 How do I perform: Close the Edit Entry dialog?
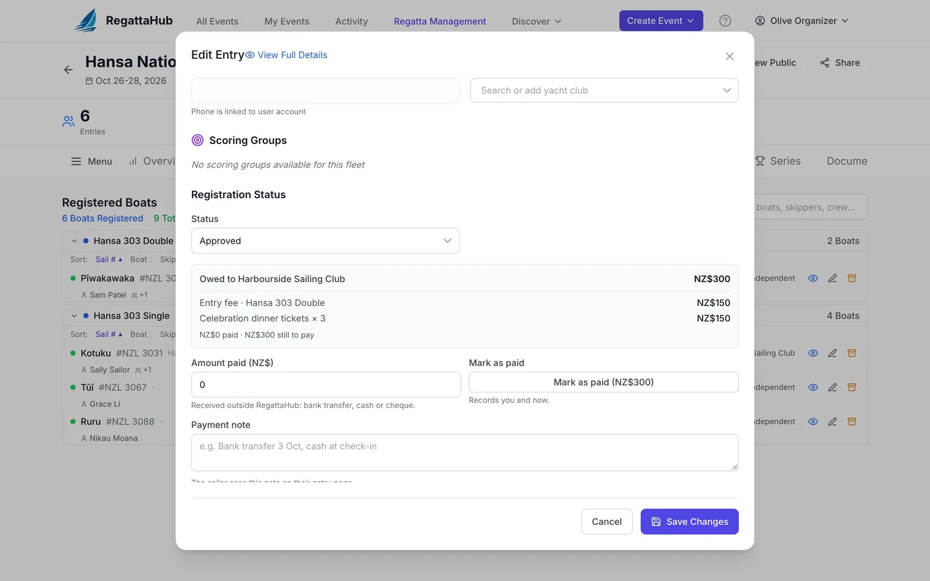tap(730, 56)
